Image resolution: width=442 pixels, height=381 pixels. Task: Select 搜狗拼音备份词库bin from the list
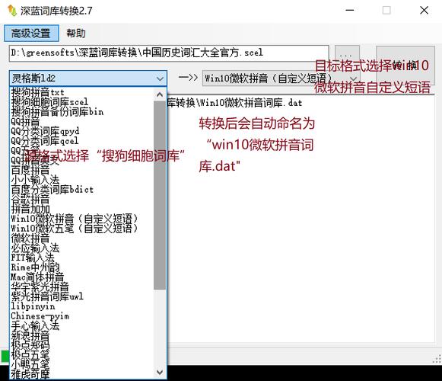click(x=81, y=111)
